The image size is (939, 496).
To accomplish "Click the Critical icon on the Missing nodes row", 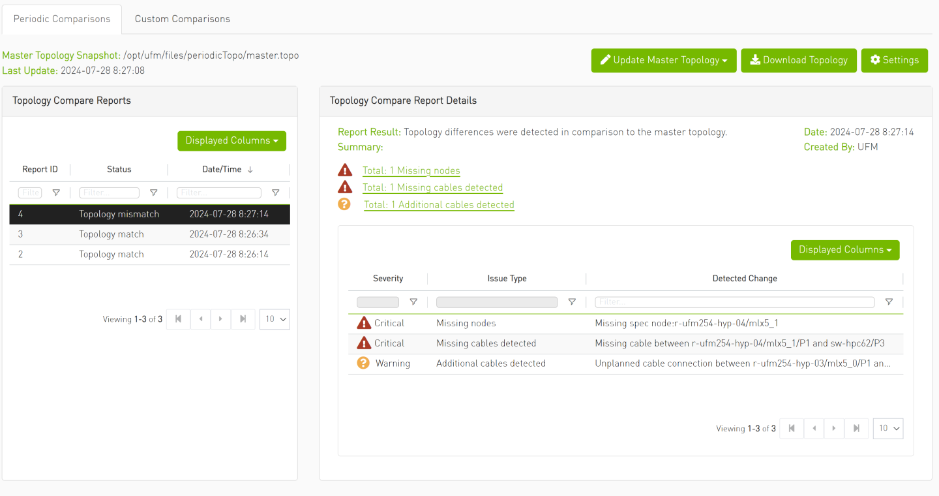I will point(363,322).
